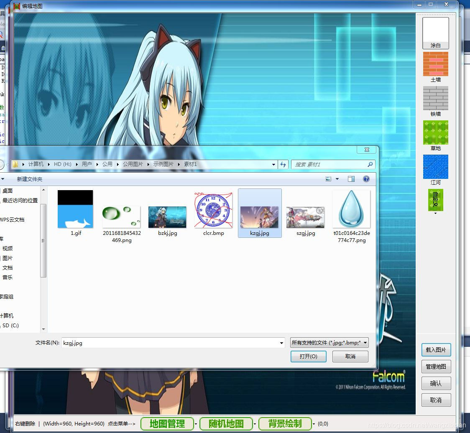
Task: Expand the dropdown after the 公用 breadcrumb
Action: [x=117, y=164]
